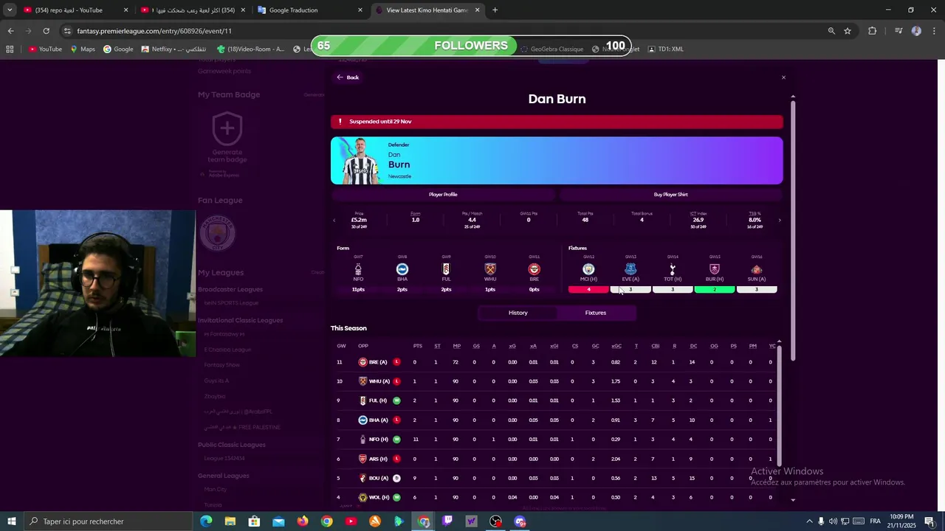Open Buy Player Shirt link
Viewport: 945px width, 531px height.
(x=670, y=195)
